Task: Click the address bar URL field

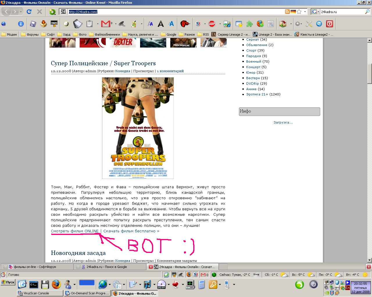Action: [x=176, y=12]
